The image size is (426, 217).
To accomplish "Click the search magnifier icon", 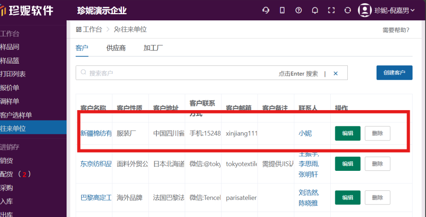I will (83, 72).
